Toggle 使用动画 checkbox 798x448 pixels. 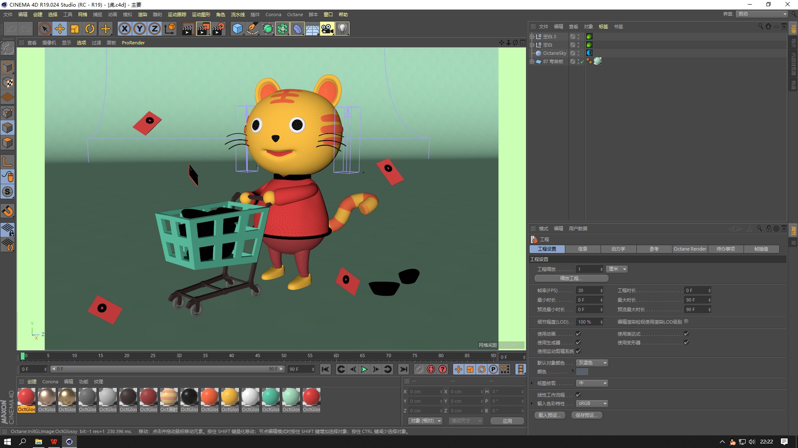(x=578, y=334)
